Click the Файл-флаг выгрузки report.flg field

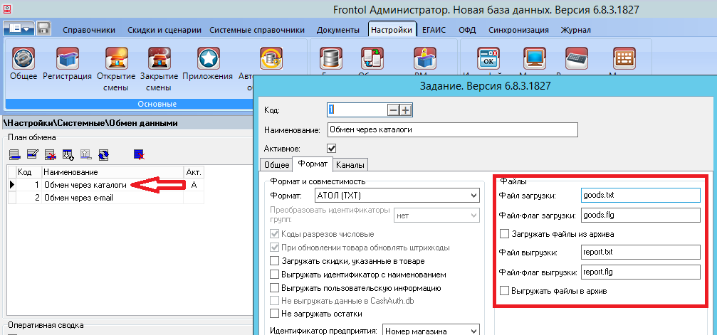point(641,272)
